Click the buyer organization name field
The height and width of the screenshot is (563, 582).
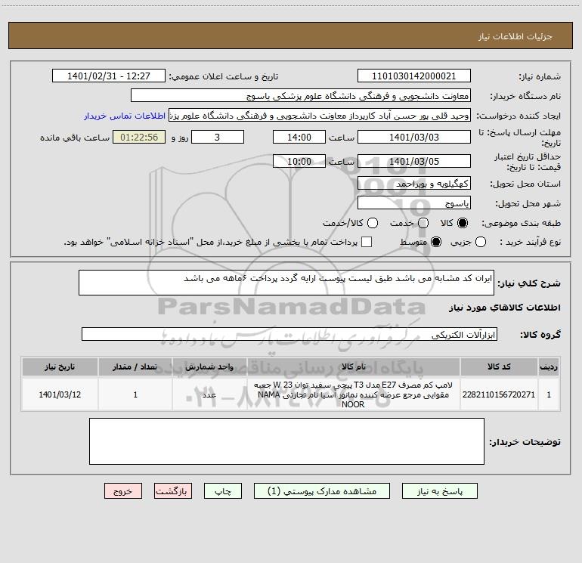pyautogui.click(x=301, y=96)
